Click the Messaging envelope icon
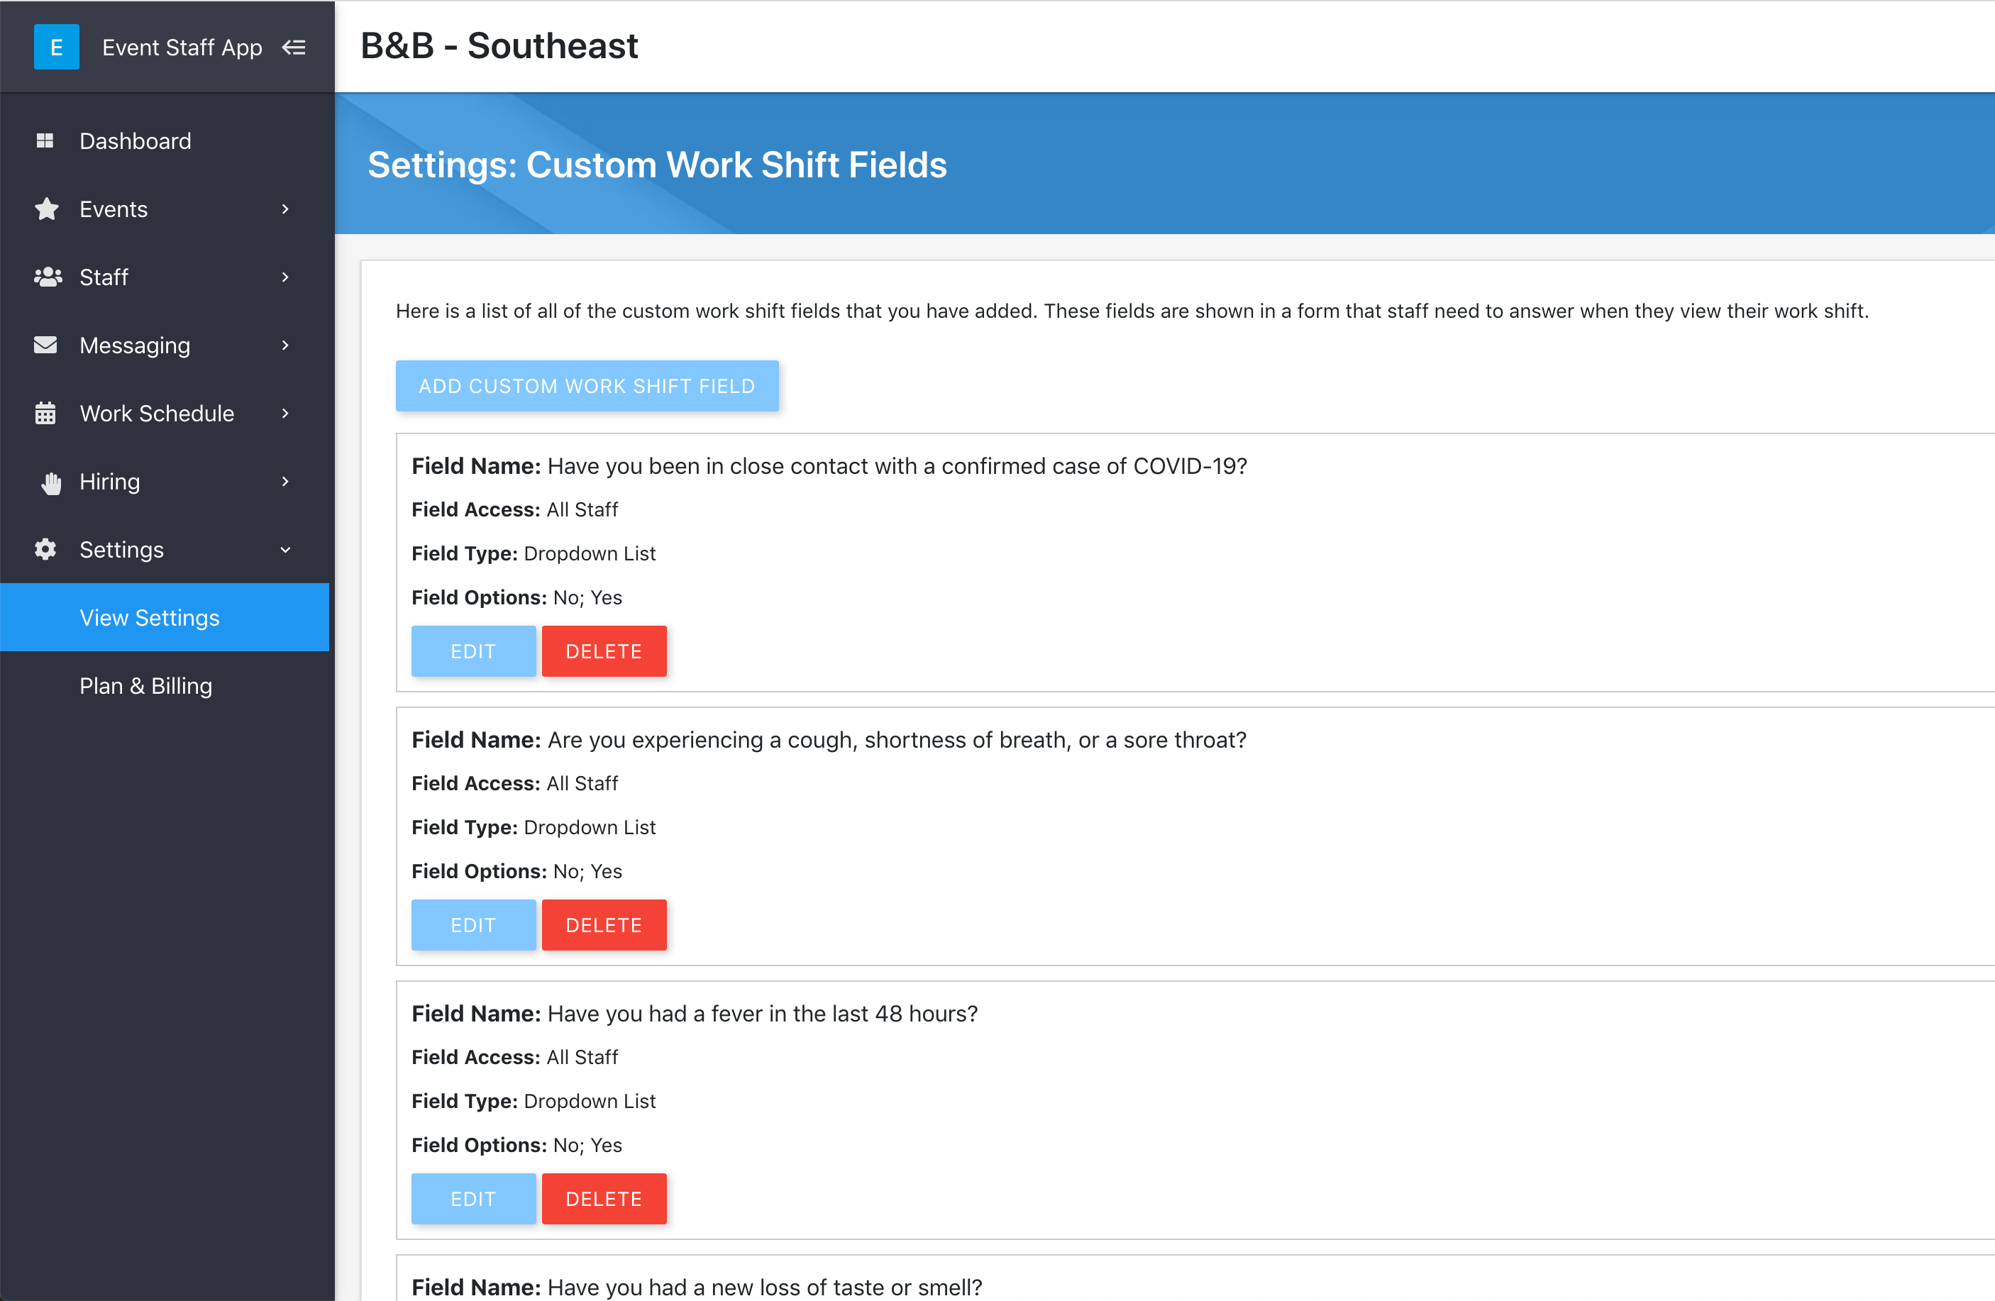 (x=45, y=345)
